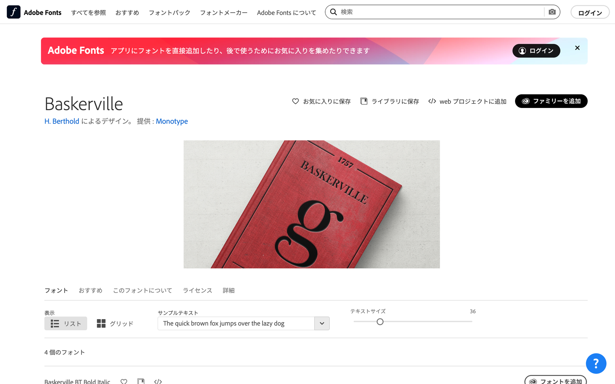Open H. Berthold designer link
This screenshot has height=384, width=615.
62,121
